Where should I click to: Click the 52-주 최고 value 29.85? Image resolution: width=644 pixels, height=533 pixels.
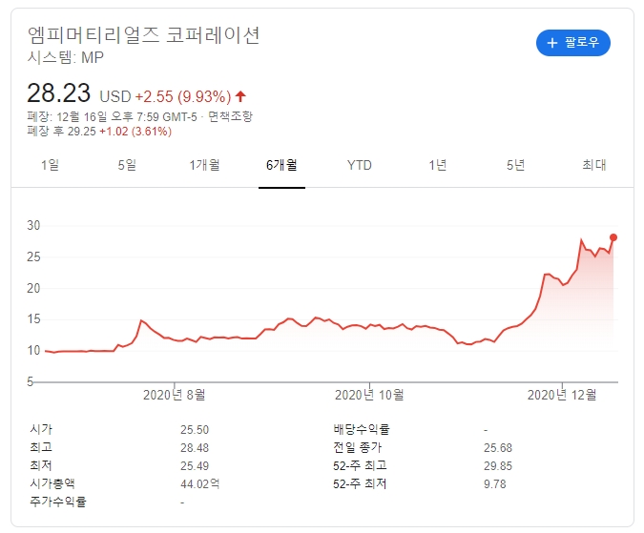498,465
